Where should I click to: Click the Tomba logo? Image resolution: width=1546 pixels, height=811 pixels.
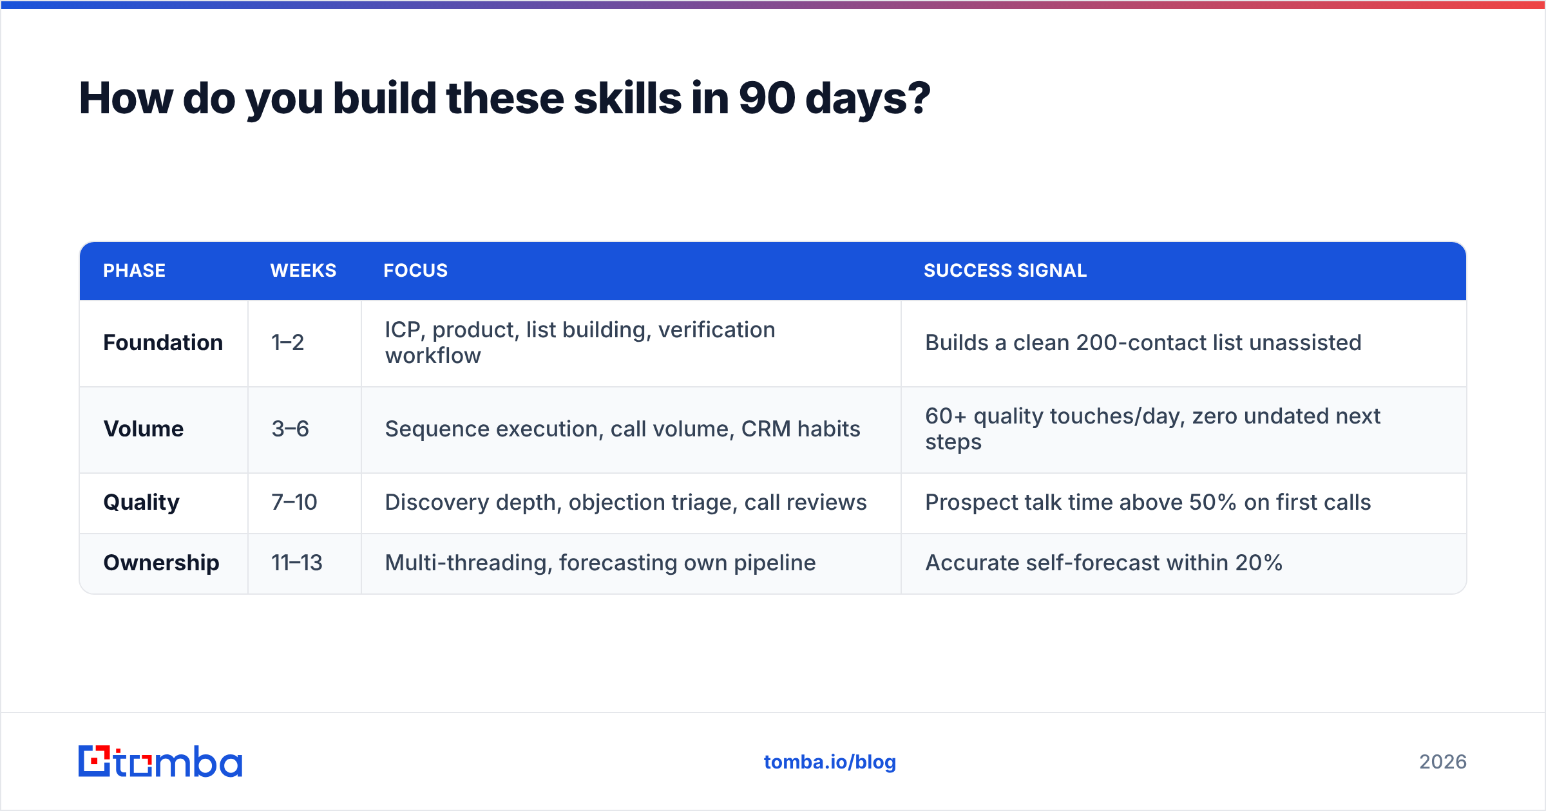click(x=160, y=761)
